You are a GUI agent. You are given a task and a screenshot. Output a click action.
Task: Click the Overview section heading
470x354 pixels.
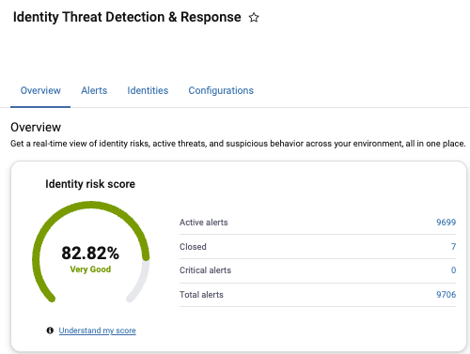[36, 128]
